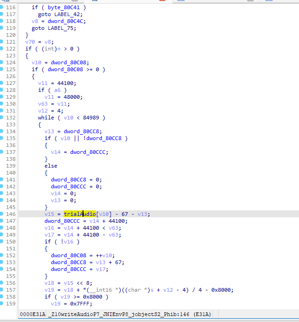Click line number 133 in gutter
The image size is (299, 322).
pyautogui.click(x=11, y=124)
